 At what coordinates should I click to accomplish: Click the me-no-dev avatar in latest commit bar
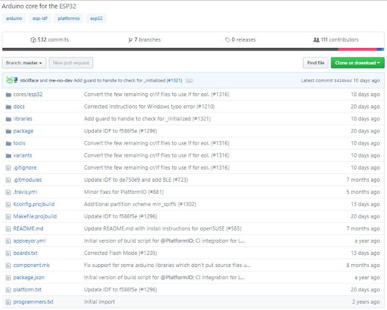[x=16, y=80]
